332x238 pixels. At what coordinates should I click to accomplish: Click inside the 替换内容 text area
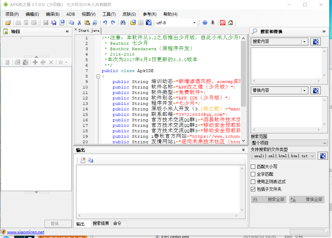(286, 112)
